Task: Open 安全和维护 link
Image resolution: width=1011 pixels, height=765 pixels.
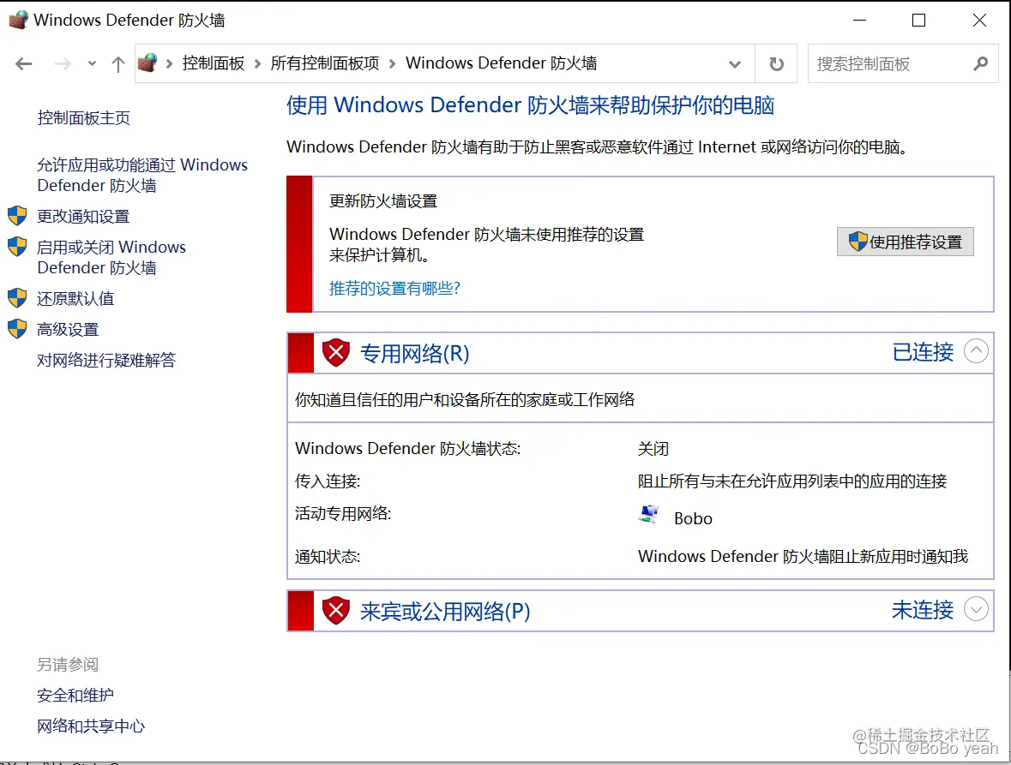Action: (x=75, y=696)
